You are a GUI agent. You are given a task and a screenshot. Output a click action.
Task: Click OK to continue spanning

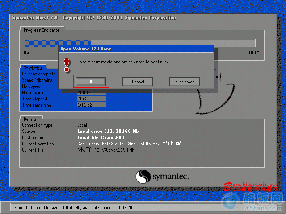click(x=91, y=82)
